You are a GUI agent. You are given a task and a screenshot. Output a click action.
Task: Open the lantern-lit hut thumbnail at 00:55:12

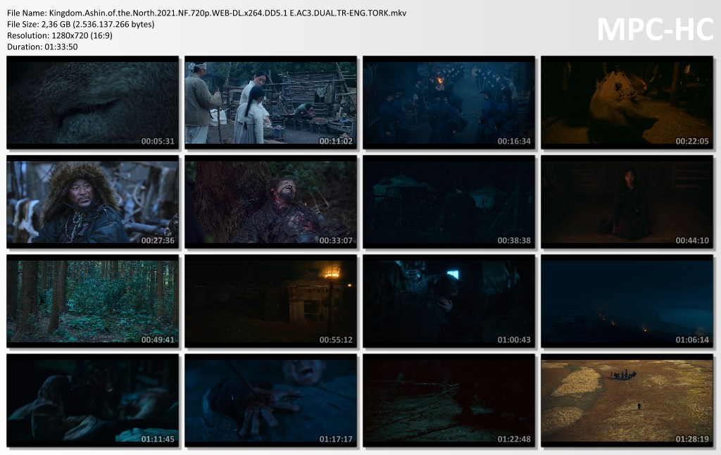pyautogui.click(x=271, y=301)
